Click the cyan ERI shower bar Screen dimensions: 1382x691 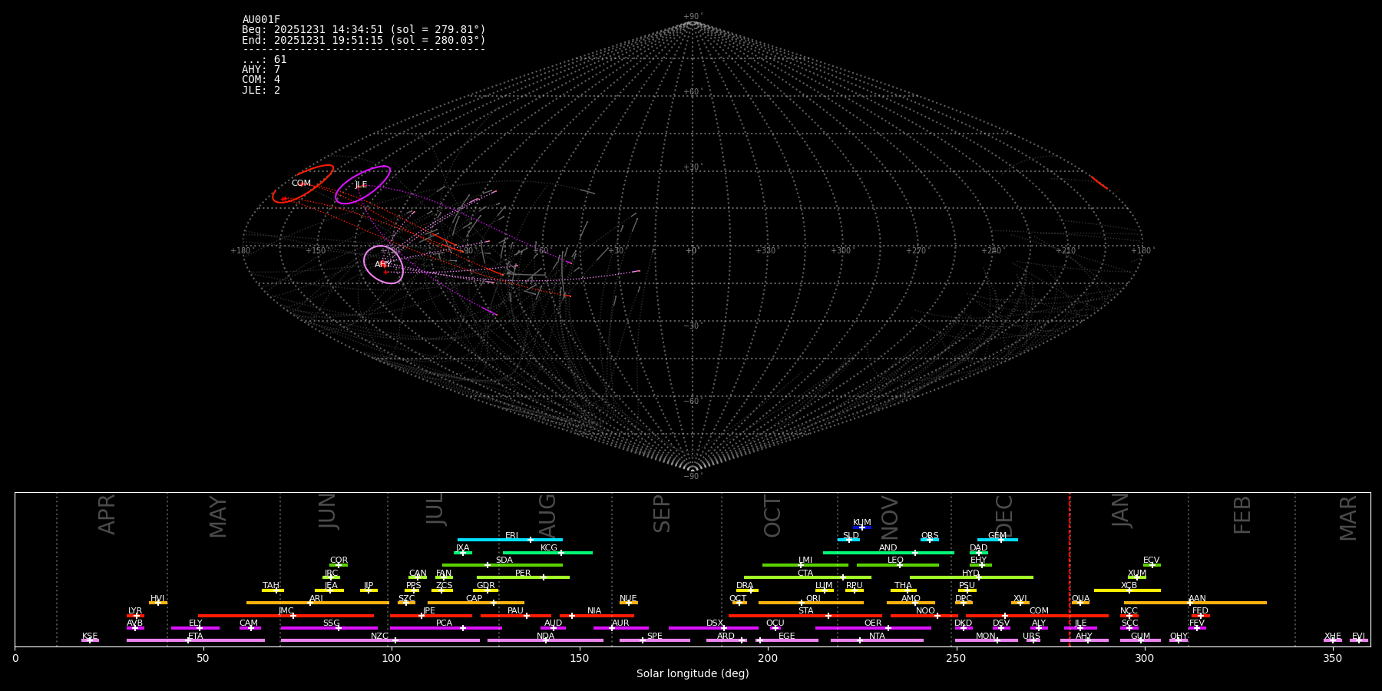(x=510, y=540)
